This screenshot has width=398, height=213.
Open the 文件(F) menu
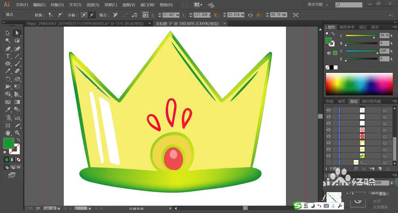(22, 5)
